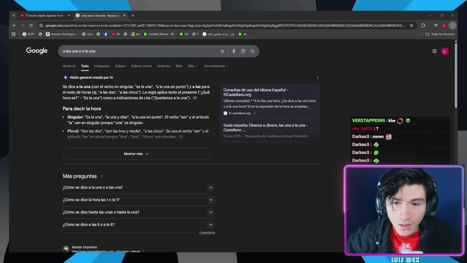Open options next to El castellano.org source

pos(254,113)
